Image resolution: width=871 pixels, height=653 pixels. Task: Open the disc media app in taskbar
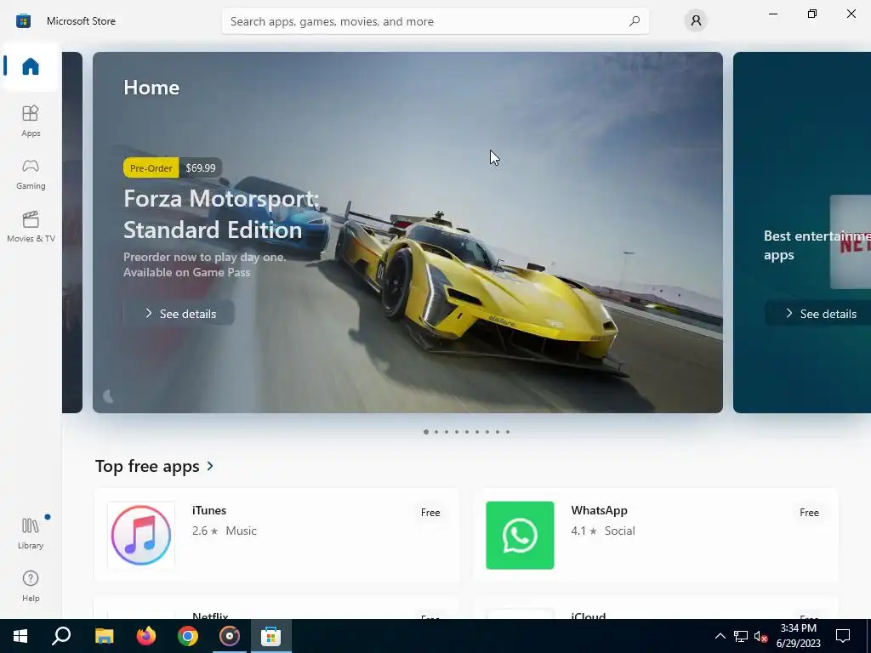[230, 636]
